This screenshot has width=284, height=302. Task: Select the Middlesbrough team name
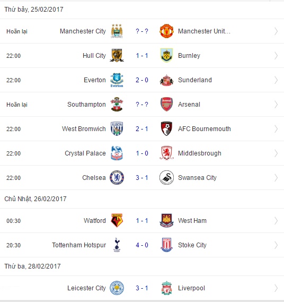tap(200, 153)
